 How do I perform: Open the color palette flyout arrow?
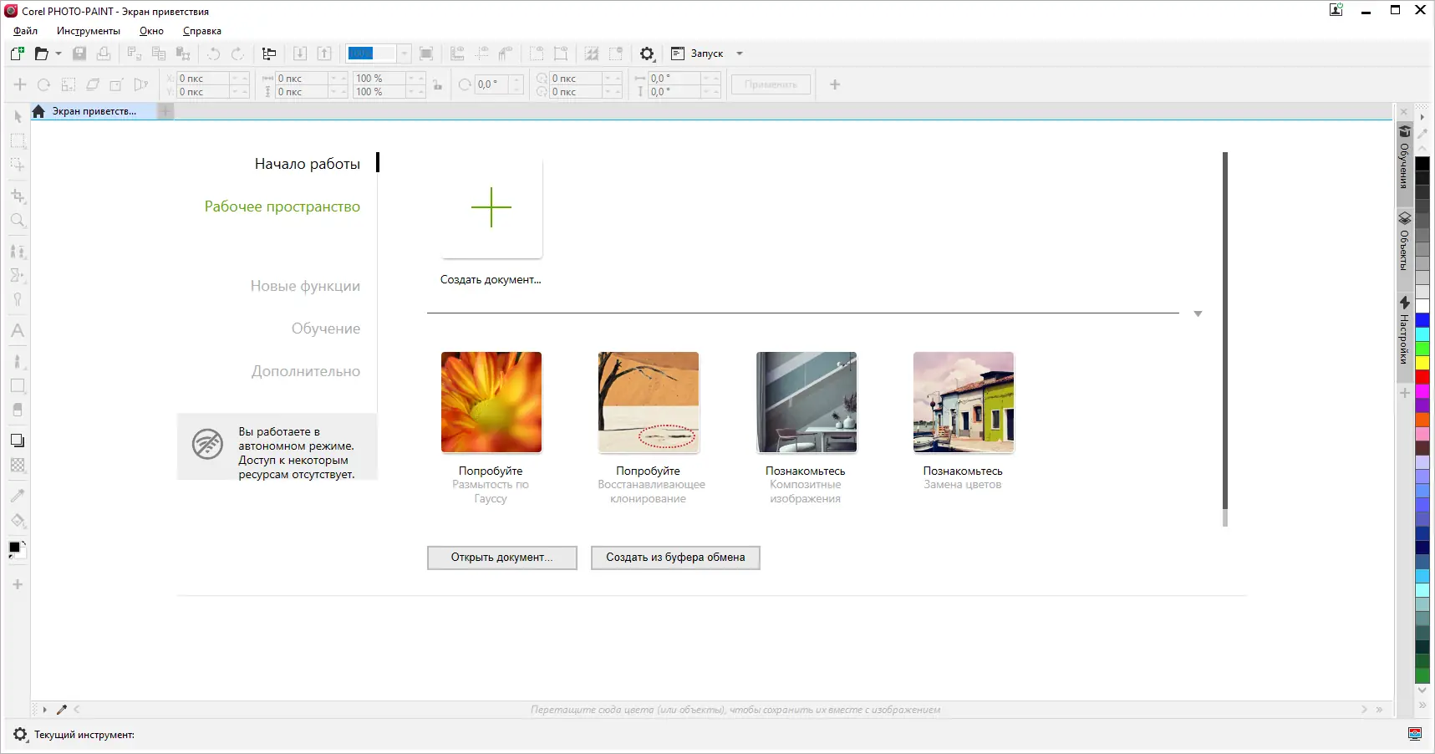[x=1422, y=117]
